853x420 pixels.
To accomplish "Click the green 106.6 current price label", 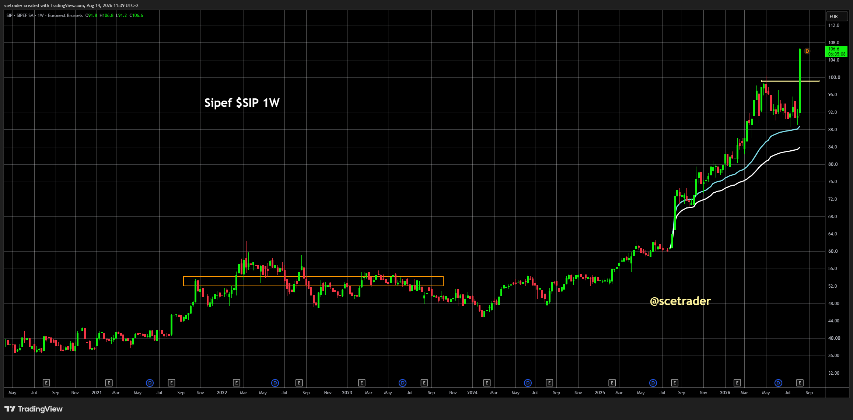I will (x=837, y=51).
